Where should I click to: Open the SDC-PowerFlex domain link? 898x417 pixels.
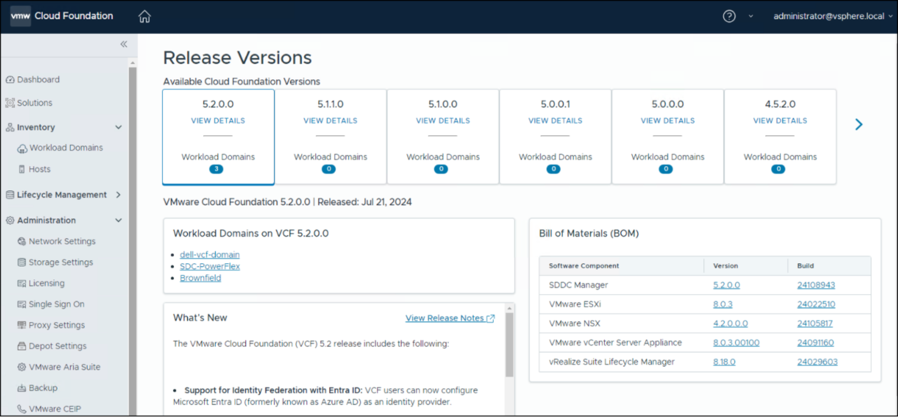[210, 266]
